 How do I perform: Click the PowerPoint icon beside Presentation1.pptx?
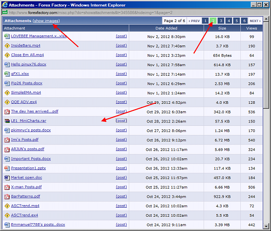point(7,168)
